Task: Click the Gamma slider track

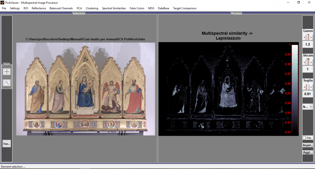Action: [308, 37]
